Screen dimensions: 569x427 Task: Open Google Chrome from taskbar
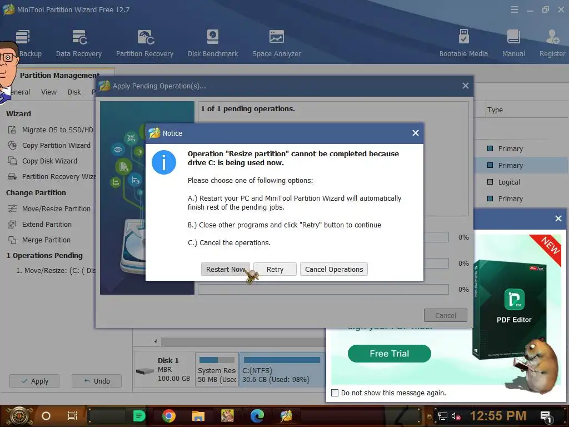point(169,416)
